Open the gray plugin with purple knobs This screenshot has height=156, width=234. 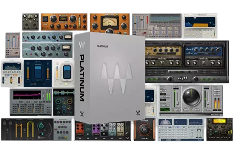pyautogui.click(x=63, y=129)
